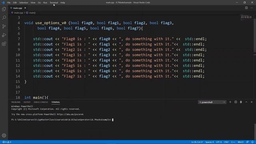Screen dimensions: 256x144
Task: Create a new terminal with plus icon
Action: [230, 102]
